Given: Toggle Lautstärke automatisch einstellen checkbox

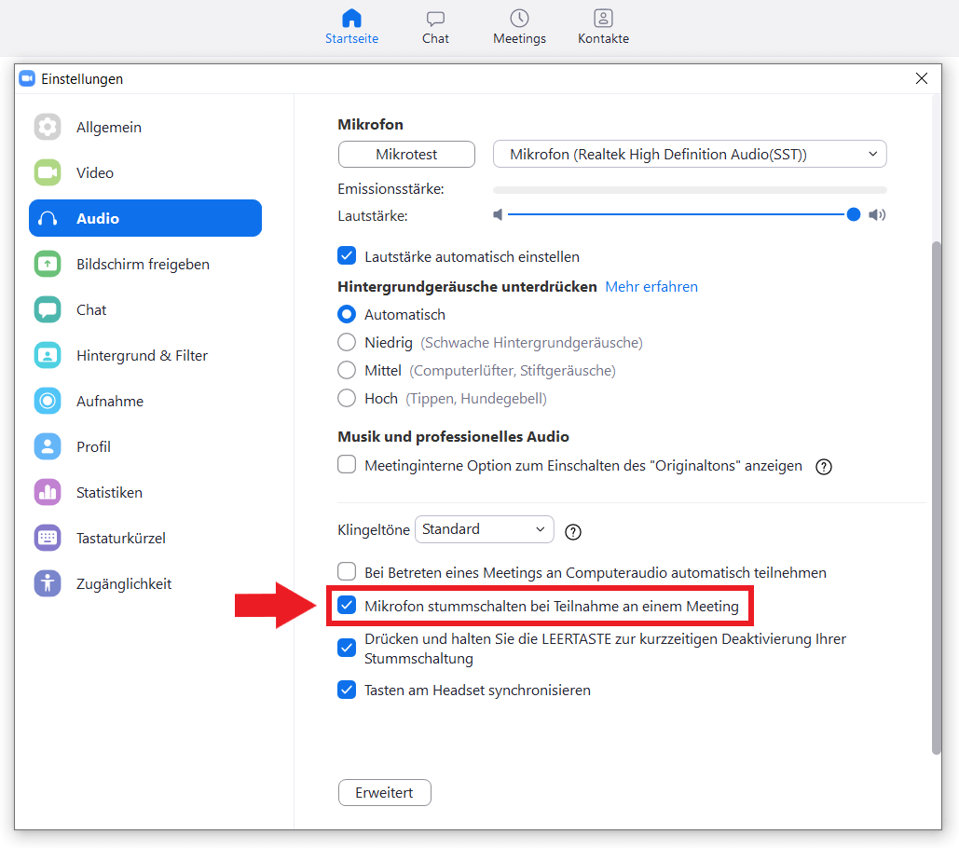Looking at the screenshot, I should (x=347, y=255).
